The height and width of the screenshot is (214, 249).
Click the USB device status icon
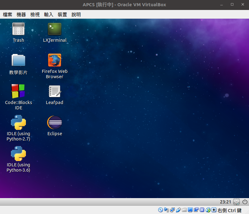click(178, 210)
